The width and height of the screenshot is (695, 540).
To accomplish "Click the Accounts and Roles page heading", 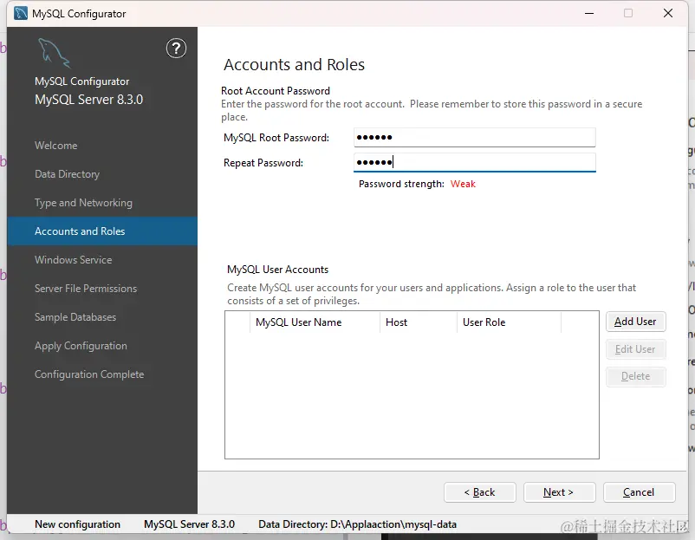I will 294,65.
